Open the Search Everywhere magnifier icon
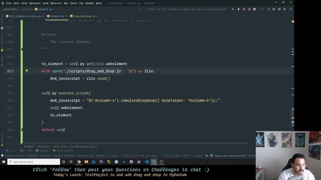Viewport: 321px width, 180px height. pyautogui.click(x=291, y=9)
